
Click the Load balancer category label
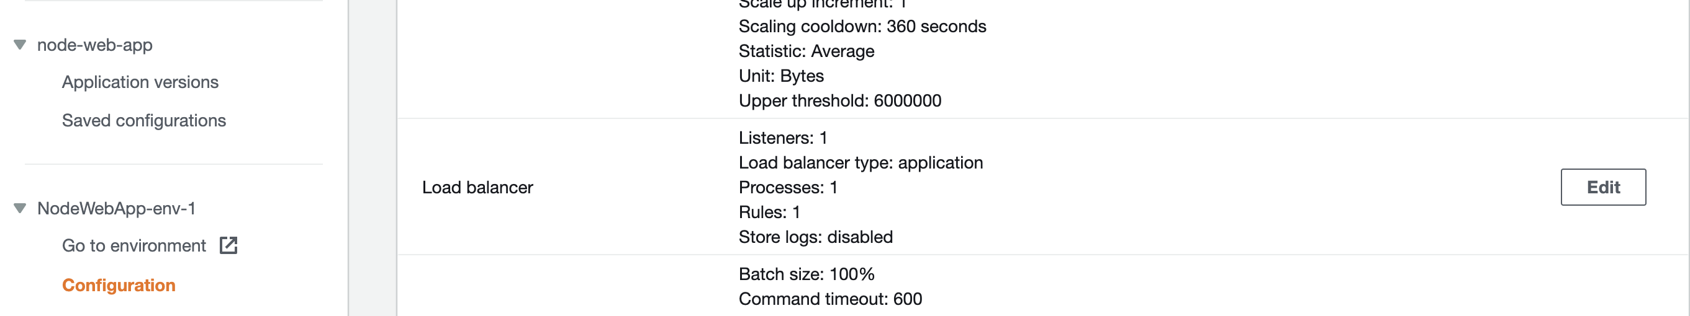pyautogui.click(x=477, y=188)
